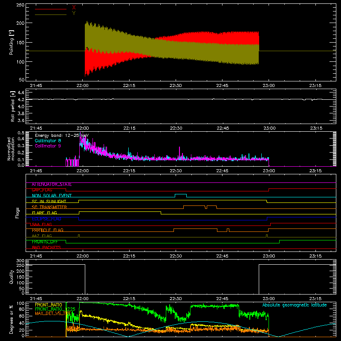Select the FLARE_FLAG label
341x341 pixels.
click(x=44, y=213)
